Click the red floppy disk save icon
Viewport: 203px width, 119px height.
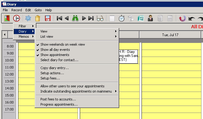(x=48, y=18)
